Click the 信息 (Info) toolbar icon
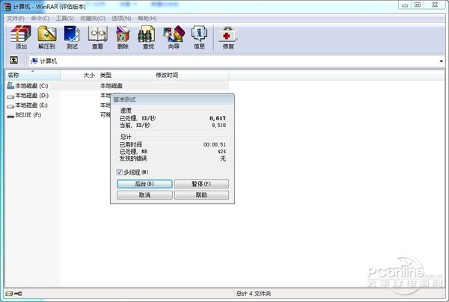This screenshot has height=302, width=449. [199, 37]
